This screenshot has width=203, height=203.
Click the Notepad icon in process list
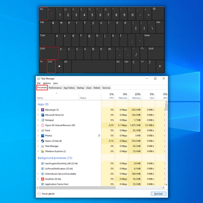43,120
